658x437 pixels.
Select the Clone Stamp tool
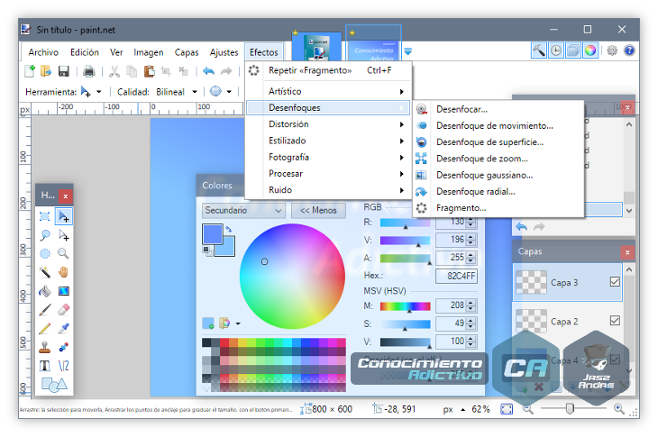click(x=45, y=347)
